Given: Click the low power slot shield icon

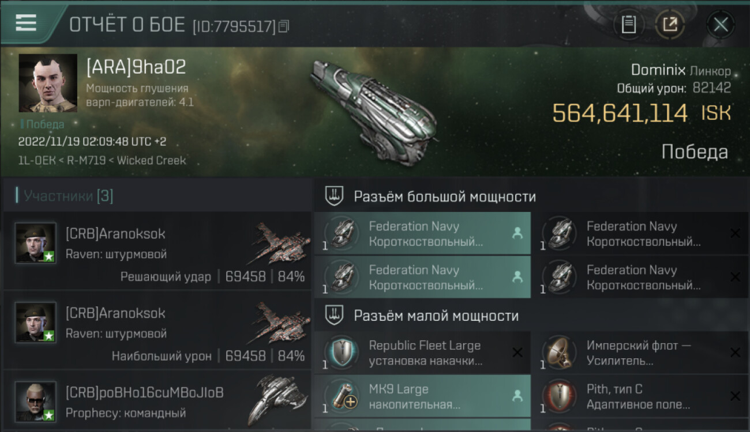Looking at the screenshot, I should point(335,316).
